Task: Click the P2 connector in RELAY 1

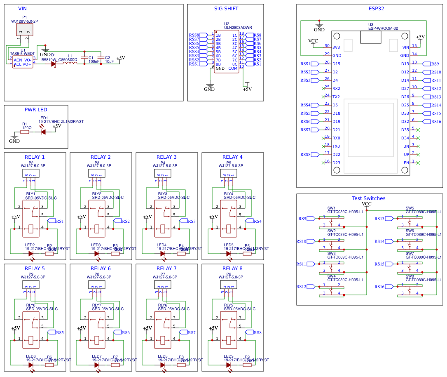Action: [x=31, y=173]
